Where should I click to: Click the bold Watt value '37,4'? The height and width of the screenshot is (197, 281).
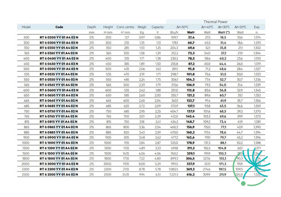coord(191,38)
